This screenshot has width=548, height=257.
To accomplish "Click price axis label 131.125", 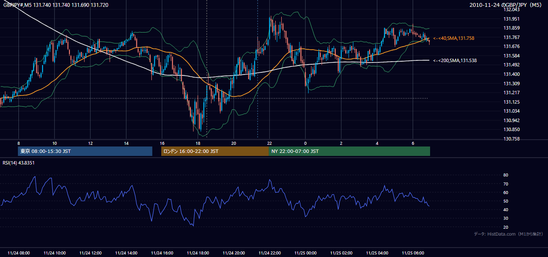I will 512,102.
